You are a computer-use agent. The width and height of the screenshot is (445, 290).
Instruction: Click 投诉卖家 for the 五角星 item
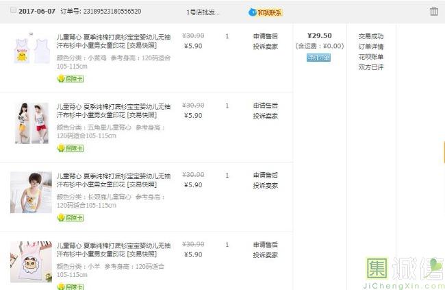[x=265, y=116]
